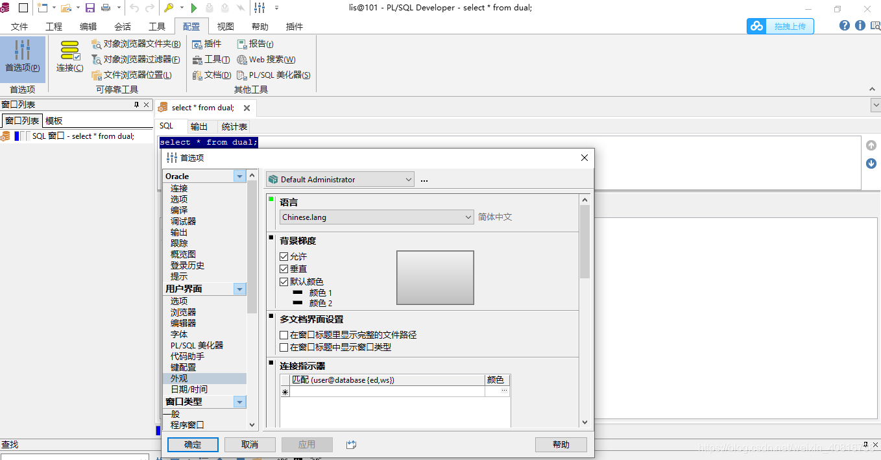Open dropdown arrow next to key icon

[180, 8]
